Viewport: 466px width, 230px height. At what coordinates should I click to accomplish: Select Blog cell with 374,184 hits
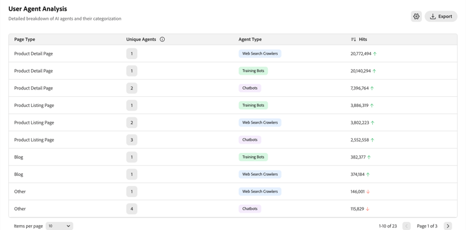19,175
